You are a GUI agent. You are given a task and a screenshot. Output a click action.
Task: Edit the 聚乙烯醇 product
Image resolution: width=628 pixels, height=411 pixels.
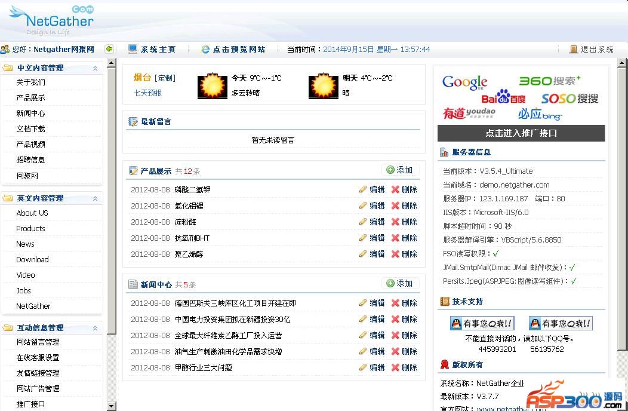tap(372, 254)
